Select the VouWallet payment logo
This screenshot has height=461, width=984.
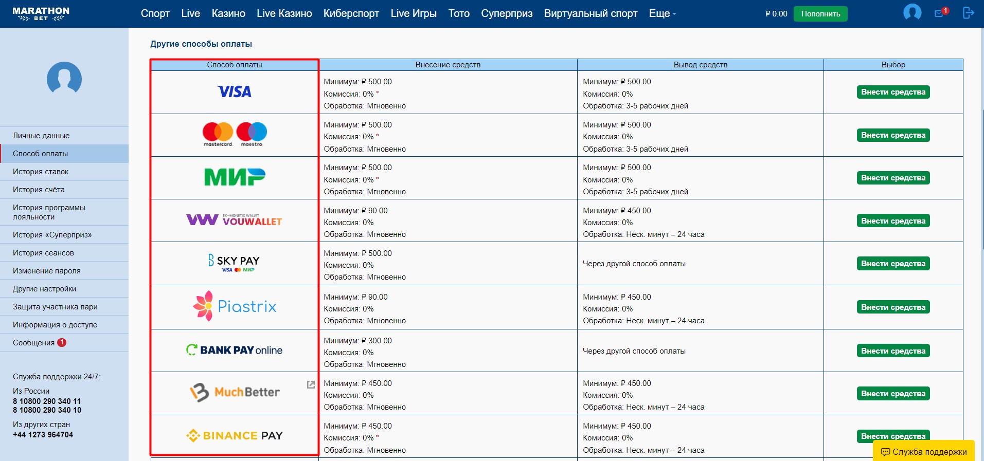click(235, 220)
